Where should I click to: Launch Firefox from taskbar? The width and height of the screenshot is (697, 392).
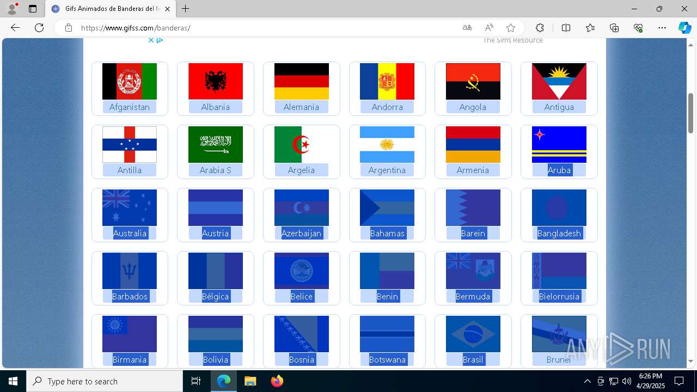277,381
